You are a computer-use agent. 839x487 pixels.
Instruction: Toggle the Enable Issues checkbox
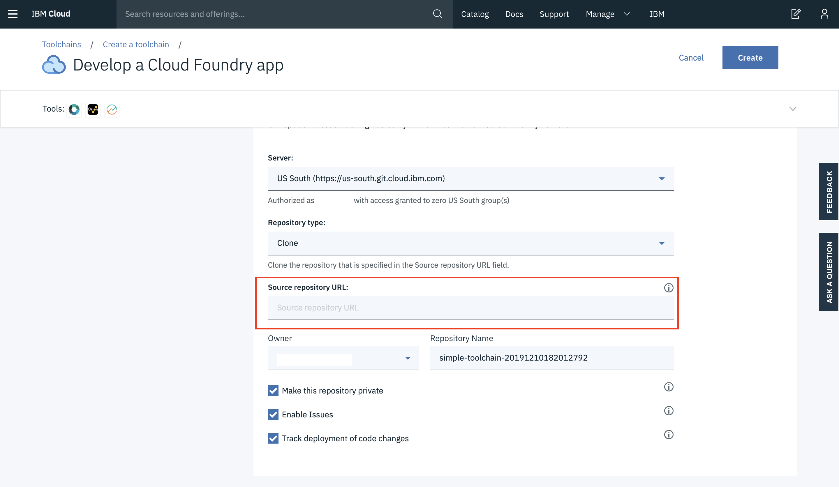click(x=273, y=414)
